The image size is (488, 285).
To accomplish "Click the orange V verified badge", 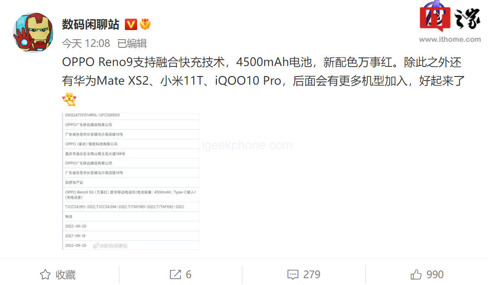I will [x=131, y=24].
